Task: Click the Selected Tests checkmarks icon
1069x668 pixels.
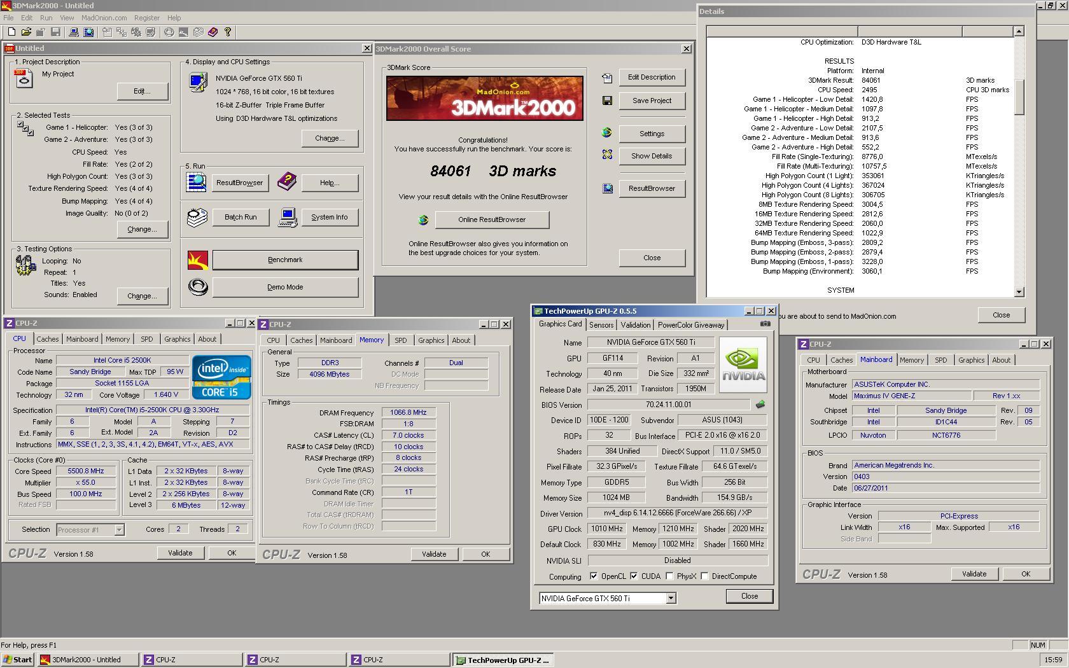Action: (25, 129)
